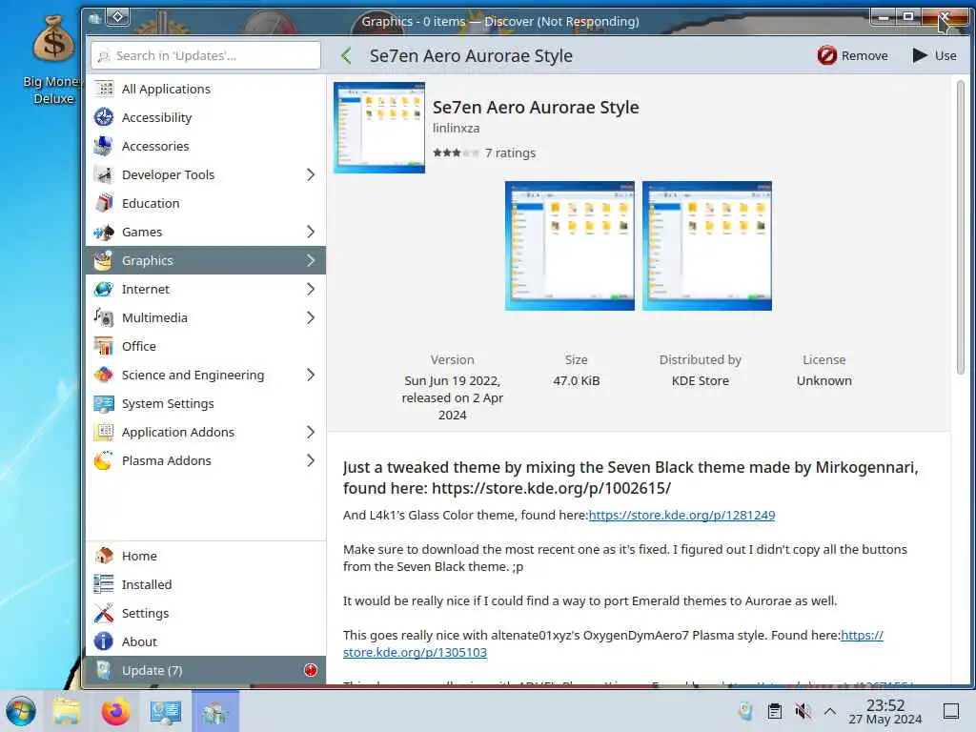976x732 pixels.
Task: Show hidden system tray icons arrow
Action: [x=830, y=711]
